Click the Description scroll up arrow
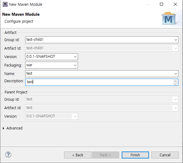183x163 pixels. (175, 81)
